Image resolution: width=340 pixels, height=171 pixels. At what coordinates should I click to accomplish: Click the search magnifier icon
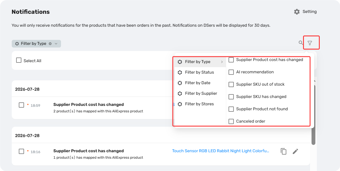[301, 43]
